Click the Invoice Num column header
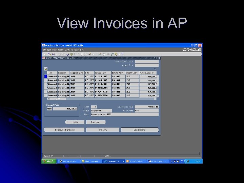Screen dimensions: 244x183 click(x=118, y=73)
